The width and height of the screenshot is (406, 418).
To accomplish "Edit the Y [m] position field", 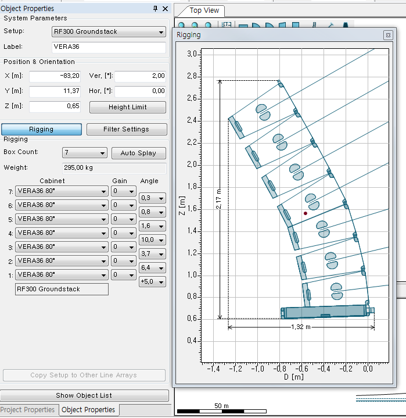I will [55, 91].
